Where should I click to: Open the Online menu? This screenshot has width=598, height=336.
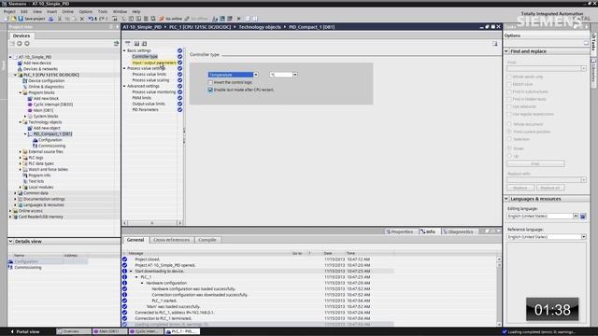coord(68,12)
